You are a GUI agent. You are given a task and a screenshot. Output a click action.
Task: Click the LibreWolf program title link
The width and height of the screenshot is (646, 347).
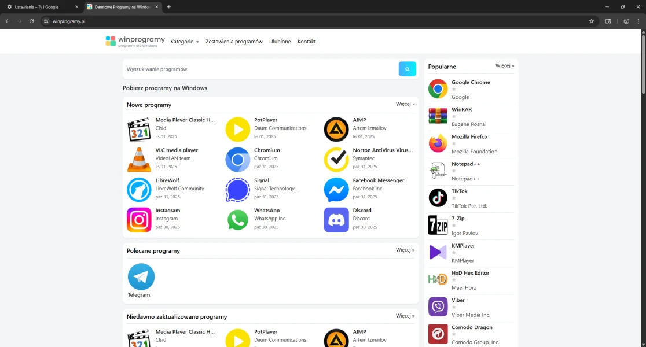point(167,180)
